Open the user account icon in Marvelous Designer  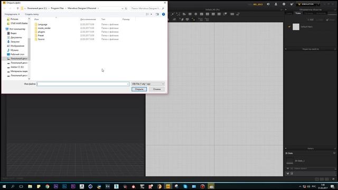pyautogui.click(x=276, y=4)
